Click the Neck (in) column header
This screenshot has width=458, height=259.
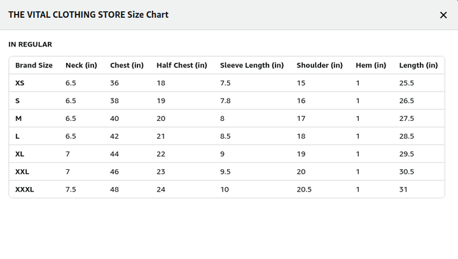pyautogui.click(x=81, y=66)
